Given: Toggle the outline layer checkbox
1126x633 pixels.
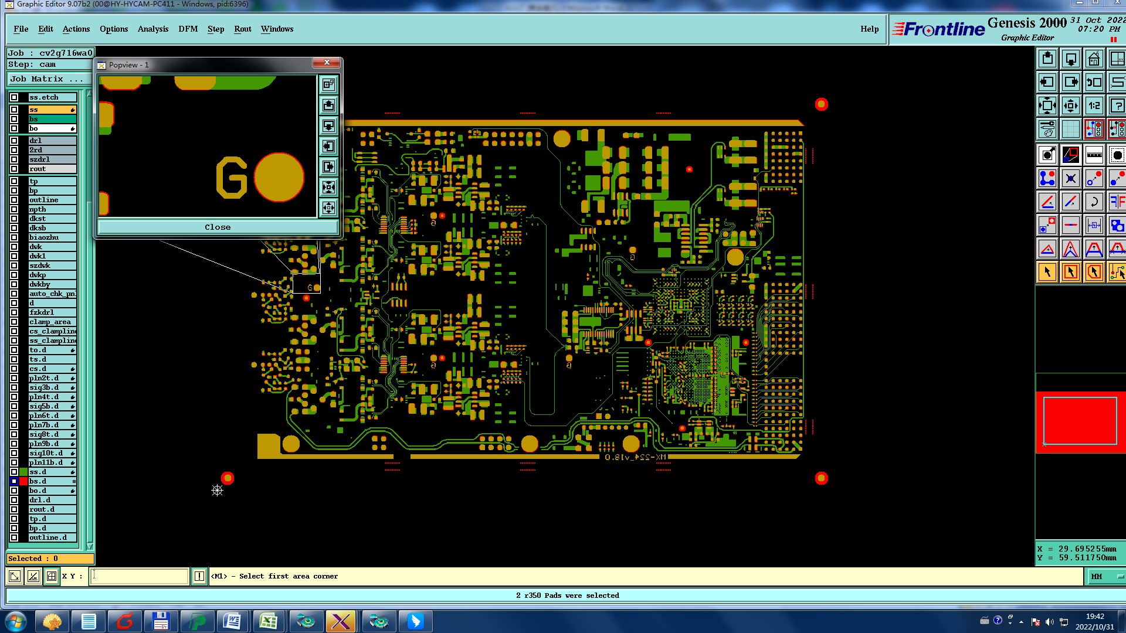Looking at the screenshot, I should click(x=14, y=200).
